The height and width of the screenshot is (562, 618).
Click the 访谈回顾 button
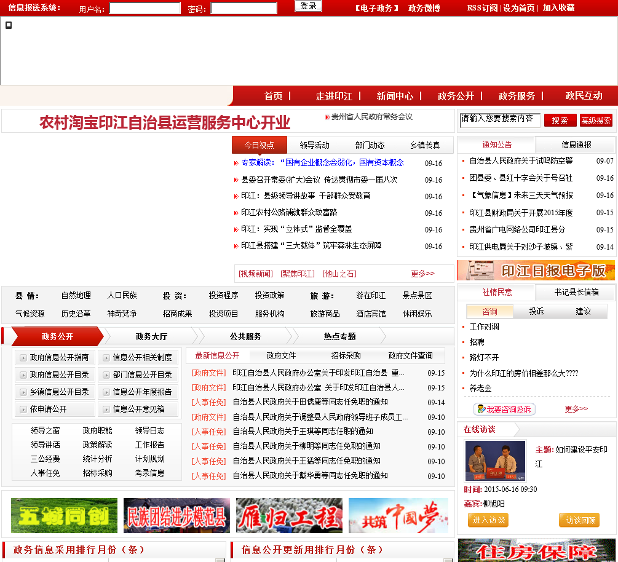coord(579,520)
